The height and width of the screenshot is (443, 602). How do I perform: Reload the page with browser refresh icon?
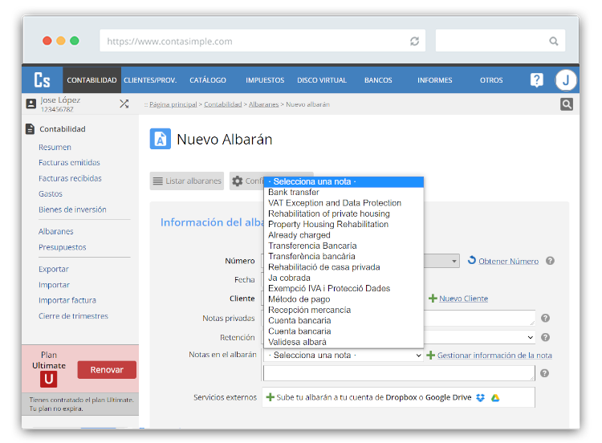coord(414,41)
